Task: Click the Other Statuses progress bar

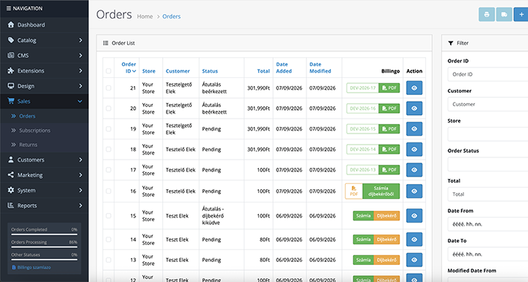Action: tap(44, 260)
